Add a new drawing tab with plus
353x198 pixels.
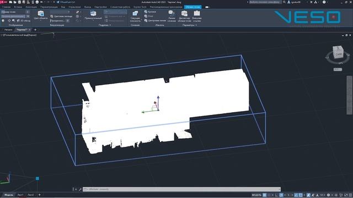pyautogui.click(x=35, y=30)
